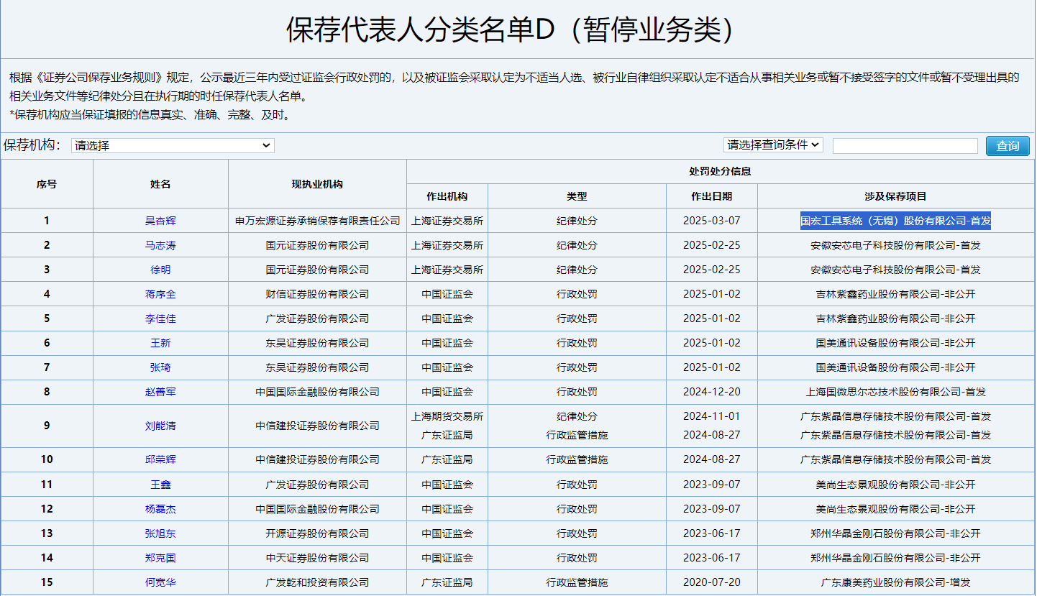This screenshot has width=1037, height=596.
Task: Select highlighted 国宏工具系统（无锡）股份有限公司-首发 cell
Action: (895, 221)
